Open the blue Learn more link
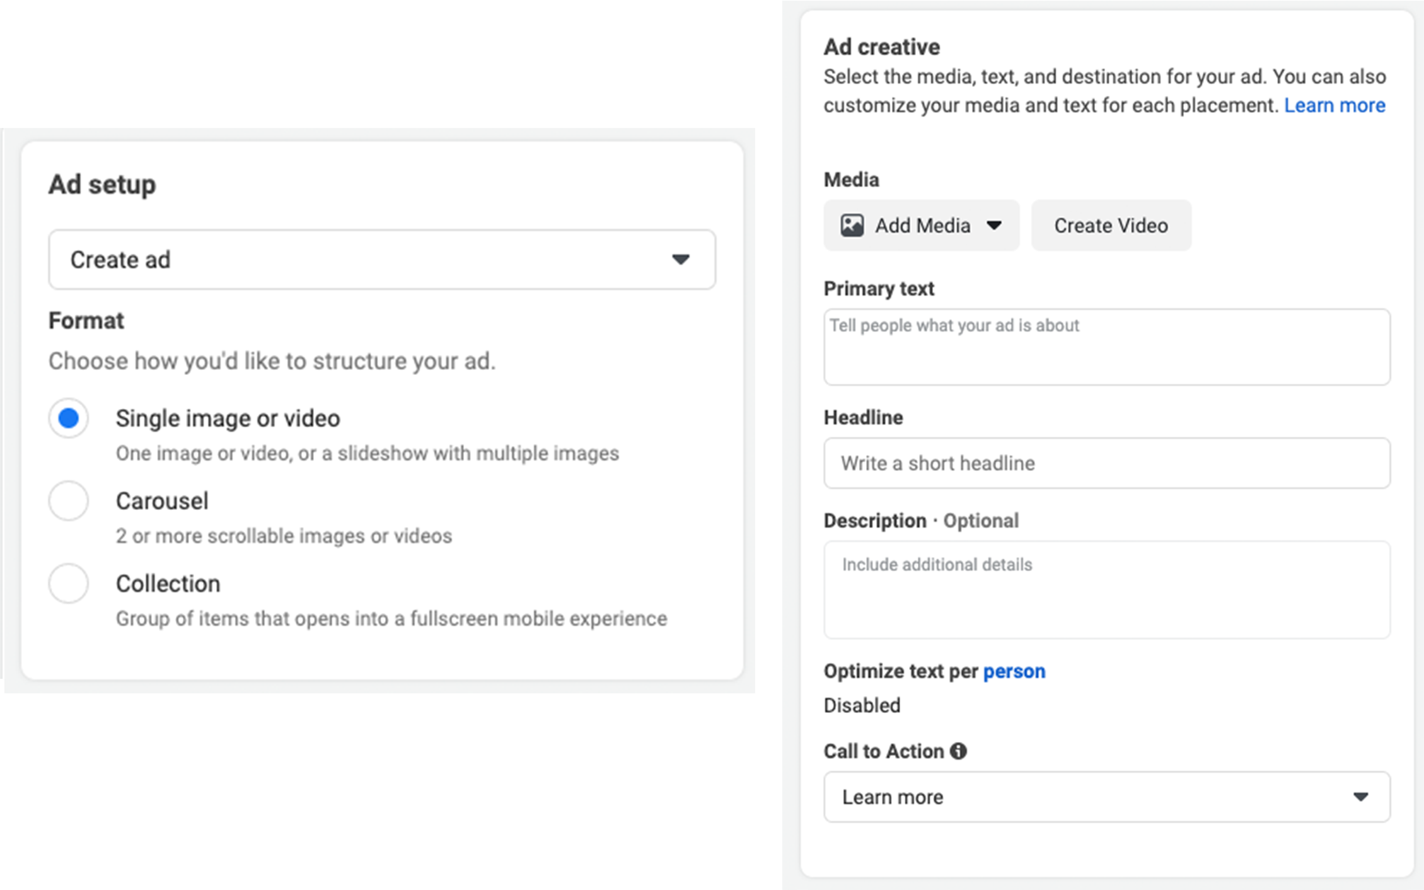 tap(1334, 105)
